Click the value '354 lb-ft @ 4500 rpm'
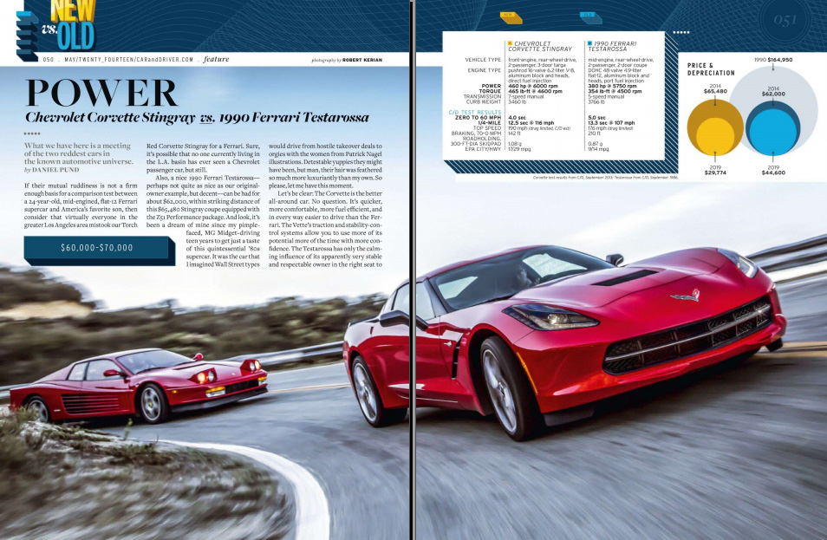The width and height of the screenshot is (827, 540). 615,91
